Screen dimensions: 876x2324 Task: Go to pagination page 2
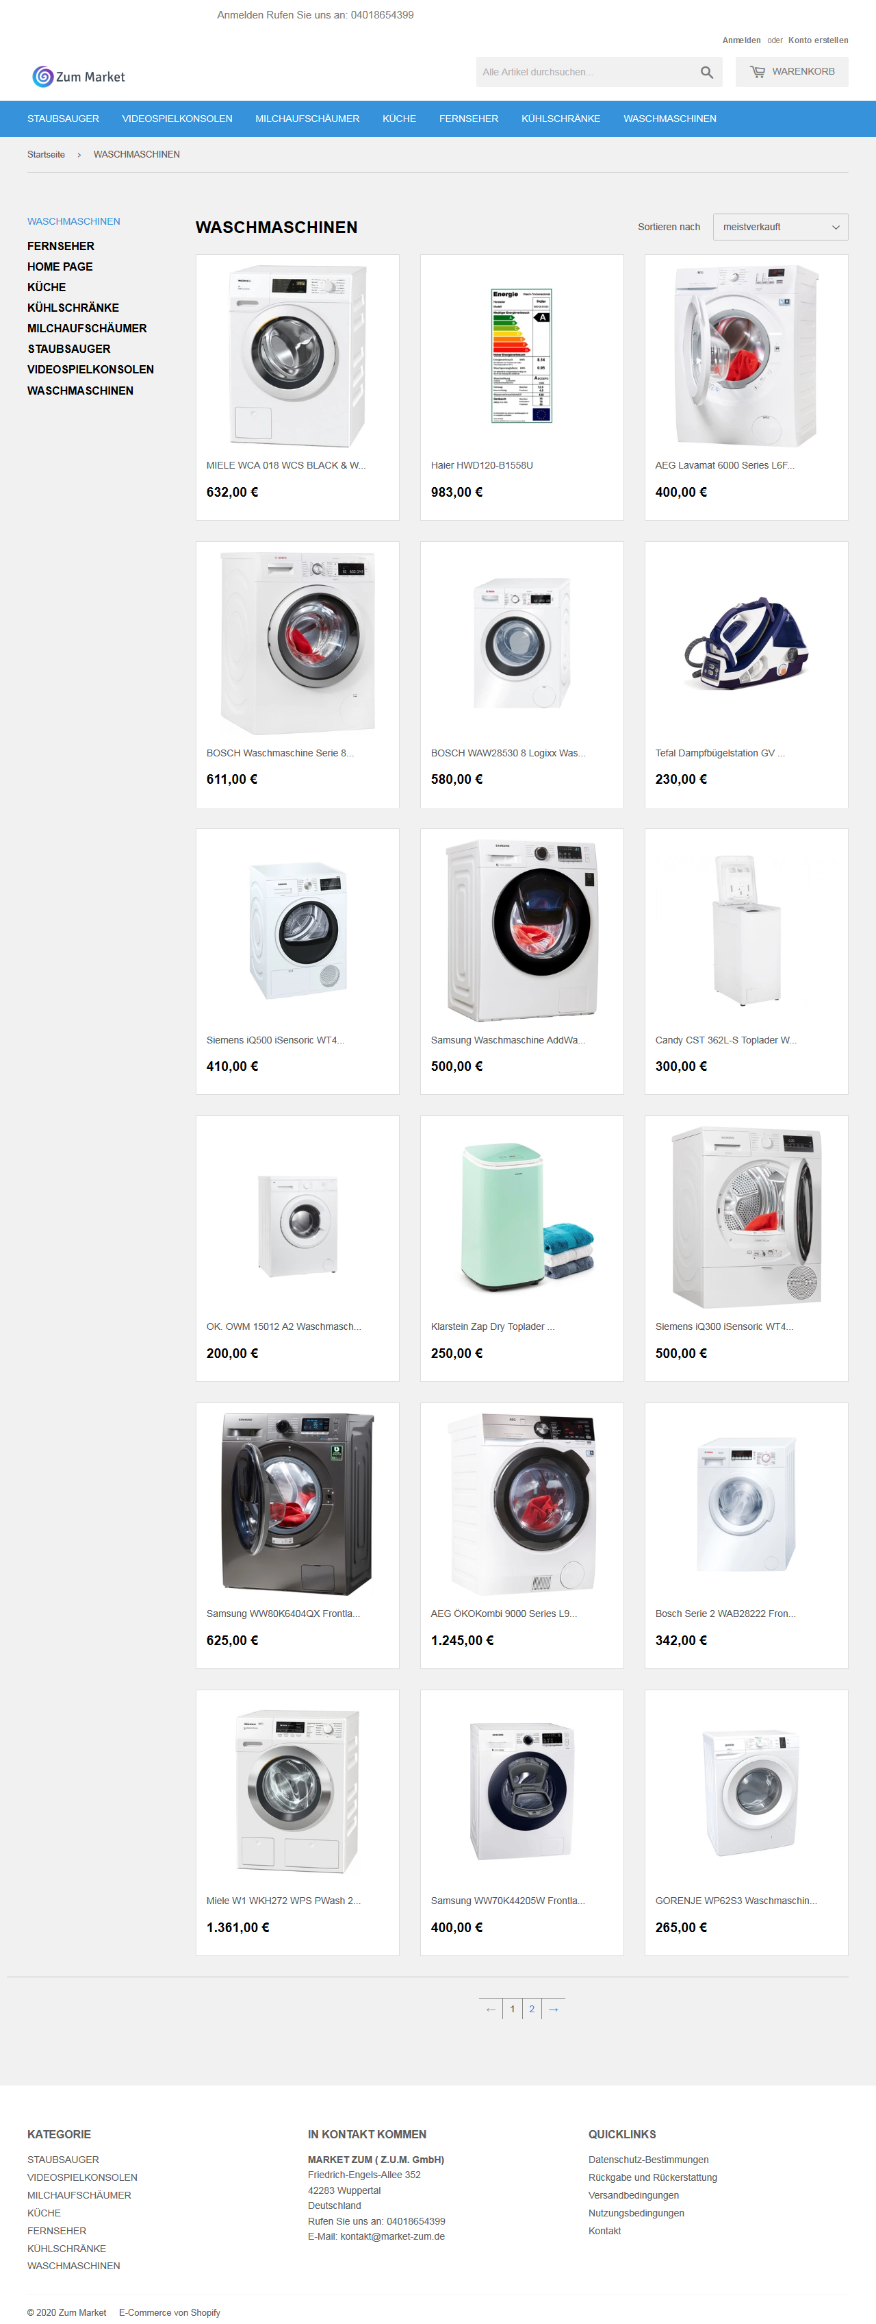pyautogui.click(x=532, y=2009)
